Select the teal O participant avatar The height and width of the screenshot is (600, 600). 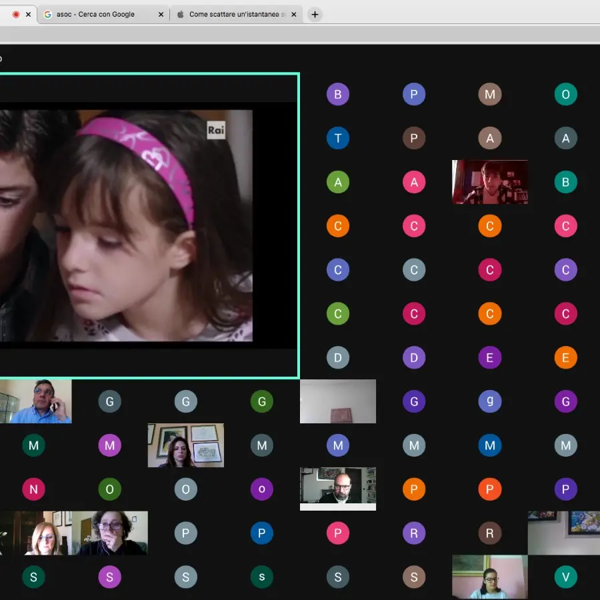click(565, 94)
